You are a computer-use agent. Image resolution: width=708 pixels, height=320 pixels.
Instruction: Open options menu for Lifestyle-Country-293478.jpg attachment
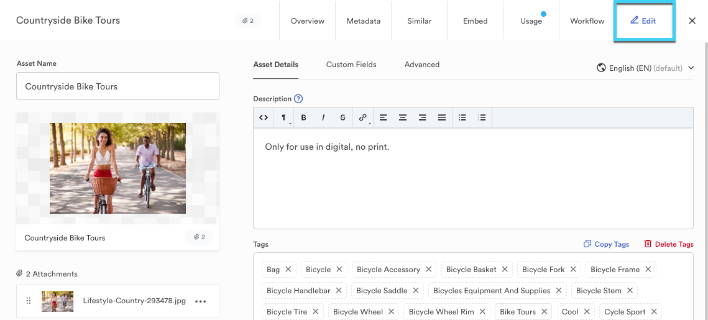(200, 301)
